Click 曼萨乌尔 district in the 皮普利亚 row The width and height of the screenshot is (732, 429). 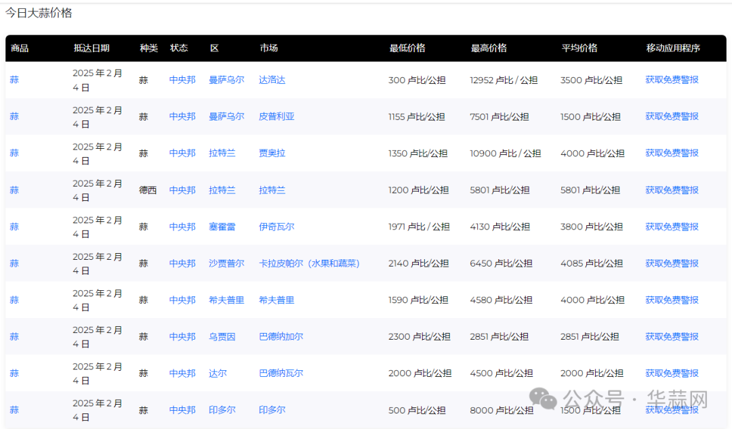226,116
